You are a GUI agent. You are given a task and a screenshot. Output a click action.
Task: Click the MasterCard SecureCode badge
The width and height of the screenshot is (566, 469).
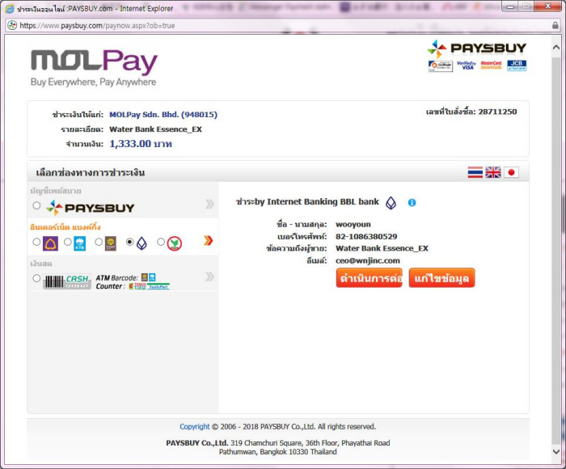492,65
